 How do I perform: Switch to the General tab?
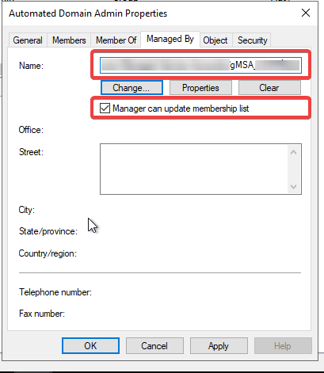click(28, 40)
